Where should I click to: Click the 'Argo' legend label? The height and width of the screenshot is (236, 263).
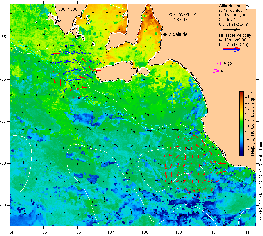(x=227, y=63)
